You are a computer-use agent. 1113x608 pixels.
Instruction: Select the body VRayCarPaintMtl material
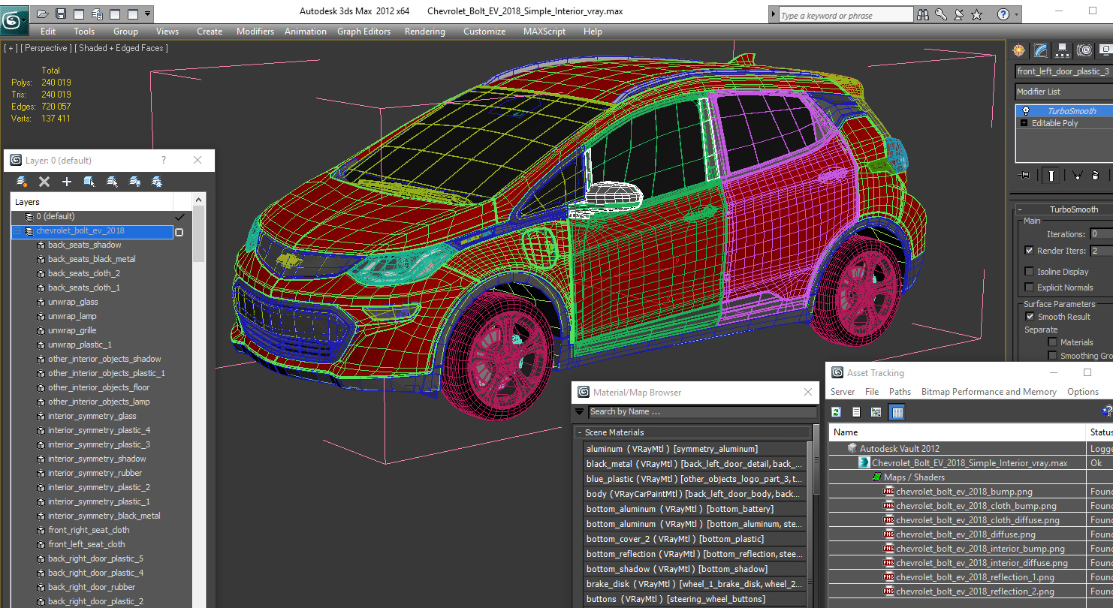tap(695, 494)
